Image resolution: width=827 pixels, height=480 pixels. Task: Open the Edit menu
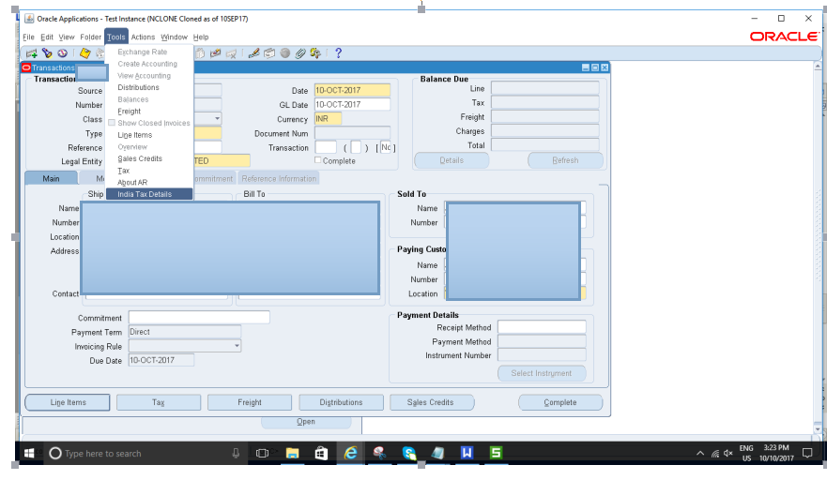pyautogui.click(x=47, y=37)
